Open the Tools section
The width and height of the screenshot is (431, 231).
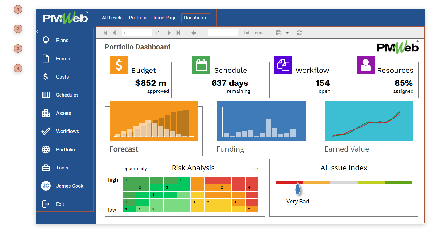[x=62, y=167]
